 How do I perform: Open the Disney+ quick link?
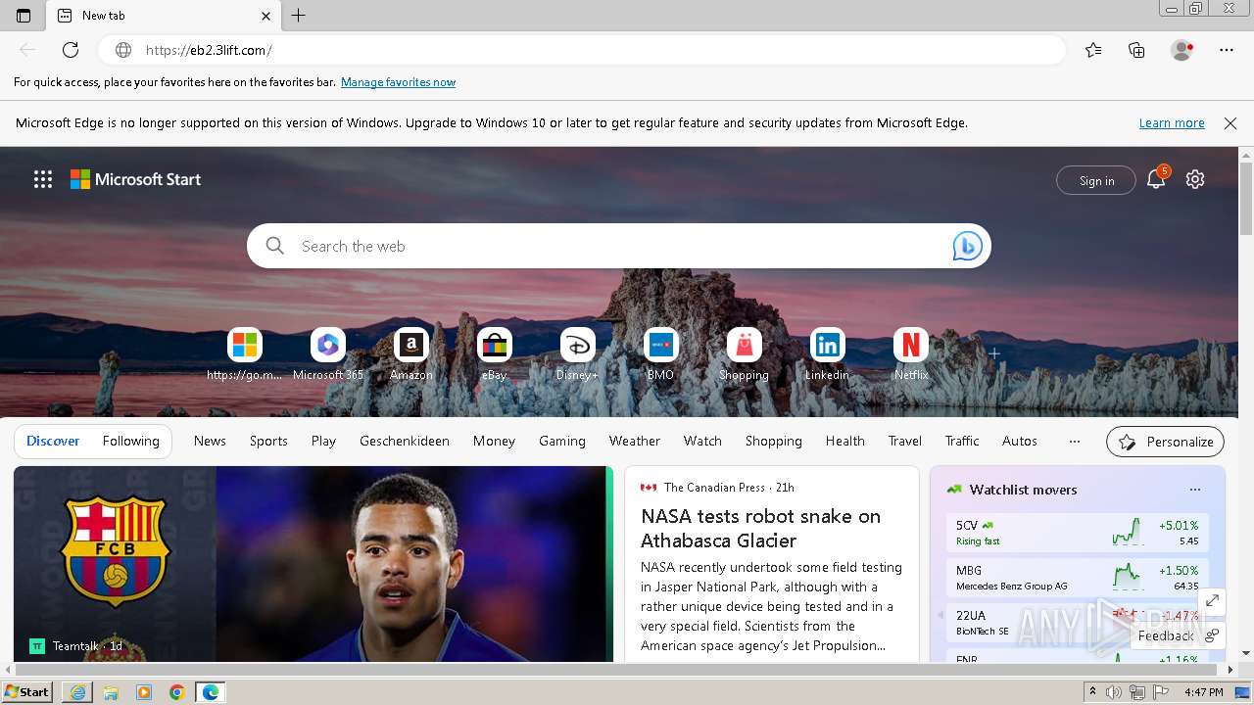click(x=578, y=354)
